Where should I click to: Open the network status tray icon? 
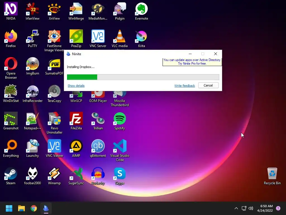(244, 208)
